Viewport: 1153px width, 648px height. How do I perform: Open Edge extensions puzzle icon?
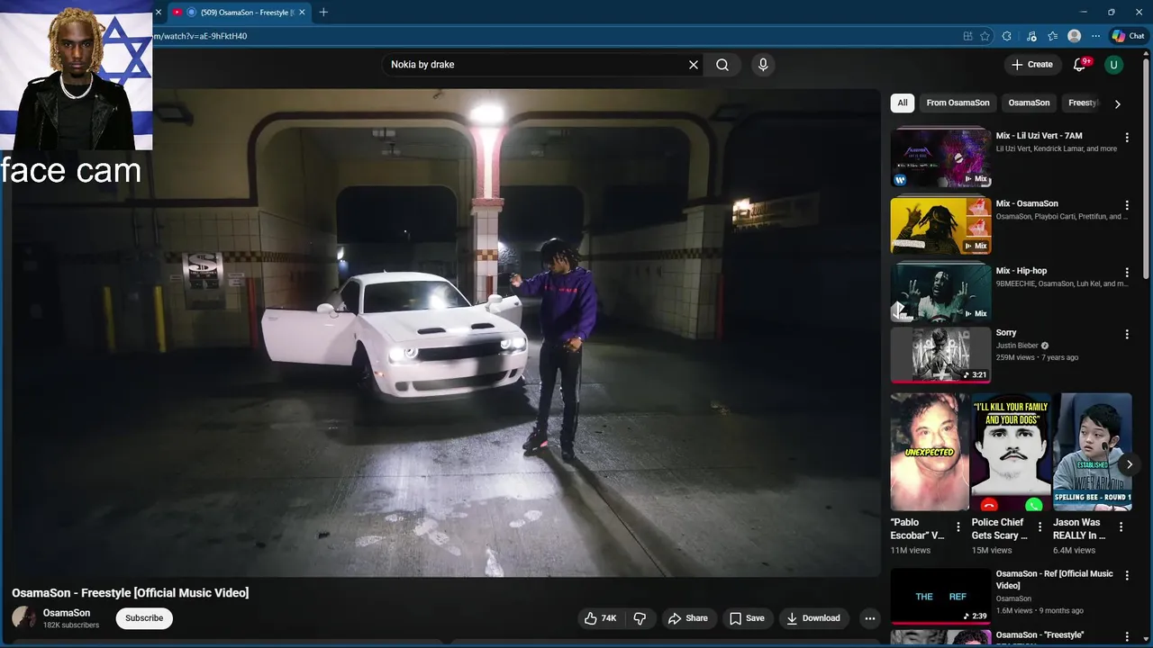1007,36
